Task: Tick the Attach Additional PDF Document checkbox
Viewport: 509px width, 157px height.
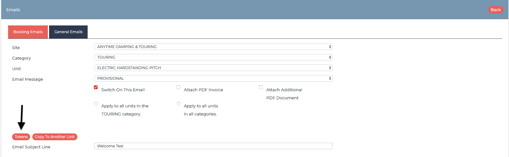Action: [261, 87]
